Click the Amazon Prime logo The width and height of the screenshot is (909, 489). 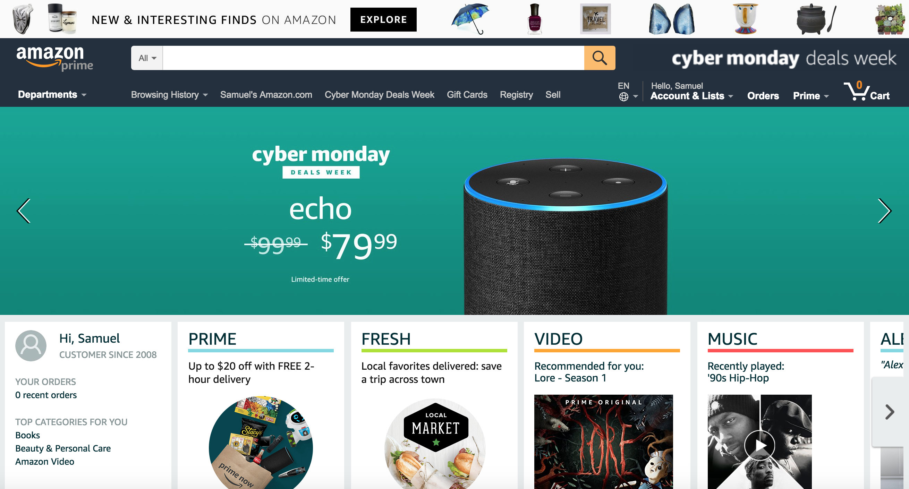coord(55,58)
